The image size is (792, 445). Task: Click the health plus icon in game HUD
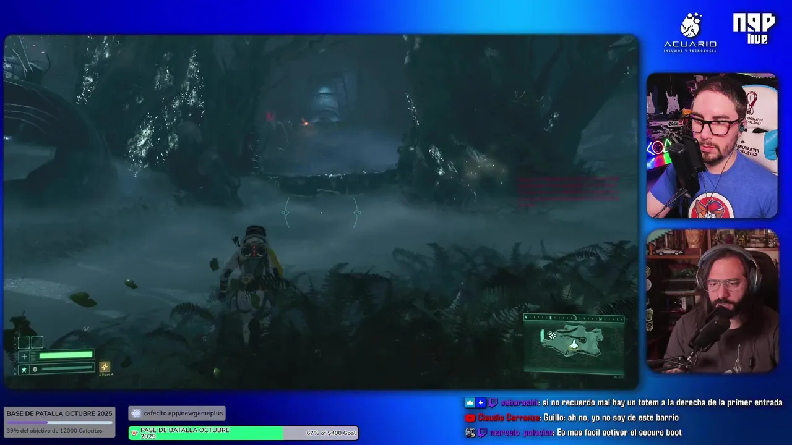pyautogui.click(x=24, y=356)
